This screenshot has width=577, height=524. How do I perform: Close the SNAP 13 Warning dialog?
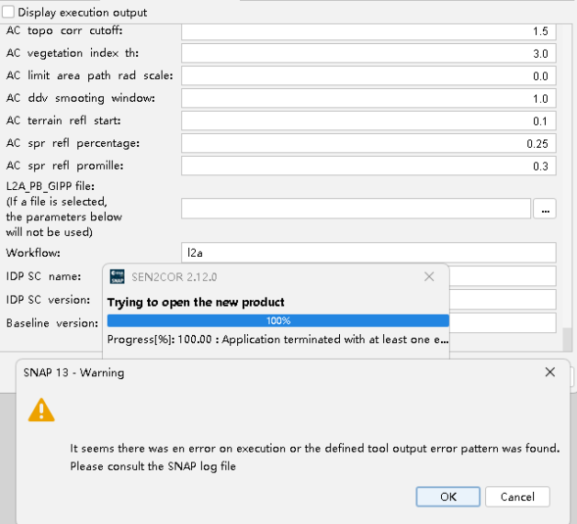pyautogui.click(x=549, y=373)
